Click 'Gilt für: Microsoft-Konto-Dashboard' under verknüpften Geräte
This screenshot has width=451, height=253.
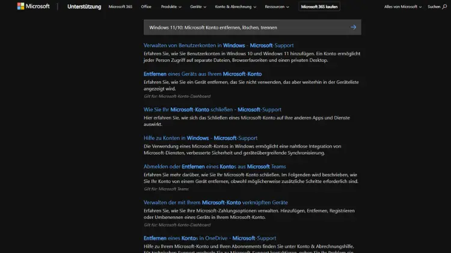(177, 225)
